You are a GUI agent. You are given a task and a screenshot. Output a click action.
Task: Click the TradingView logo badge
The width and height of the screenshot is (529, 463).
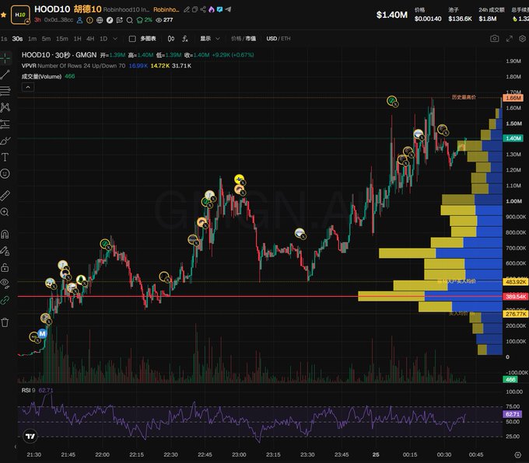[30, 437]
